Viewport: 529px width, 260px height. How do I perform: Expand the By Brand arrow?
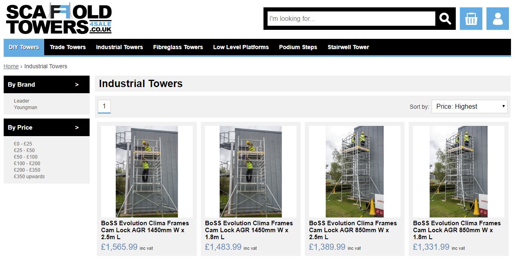coord(77,85)
